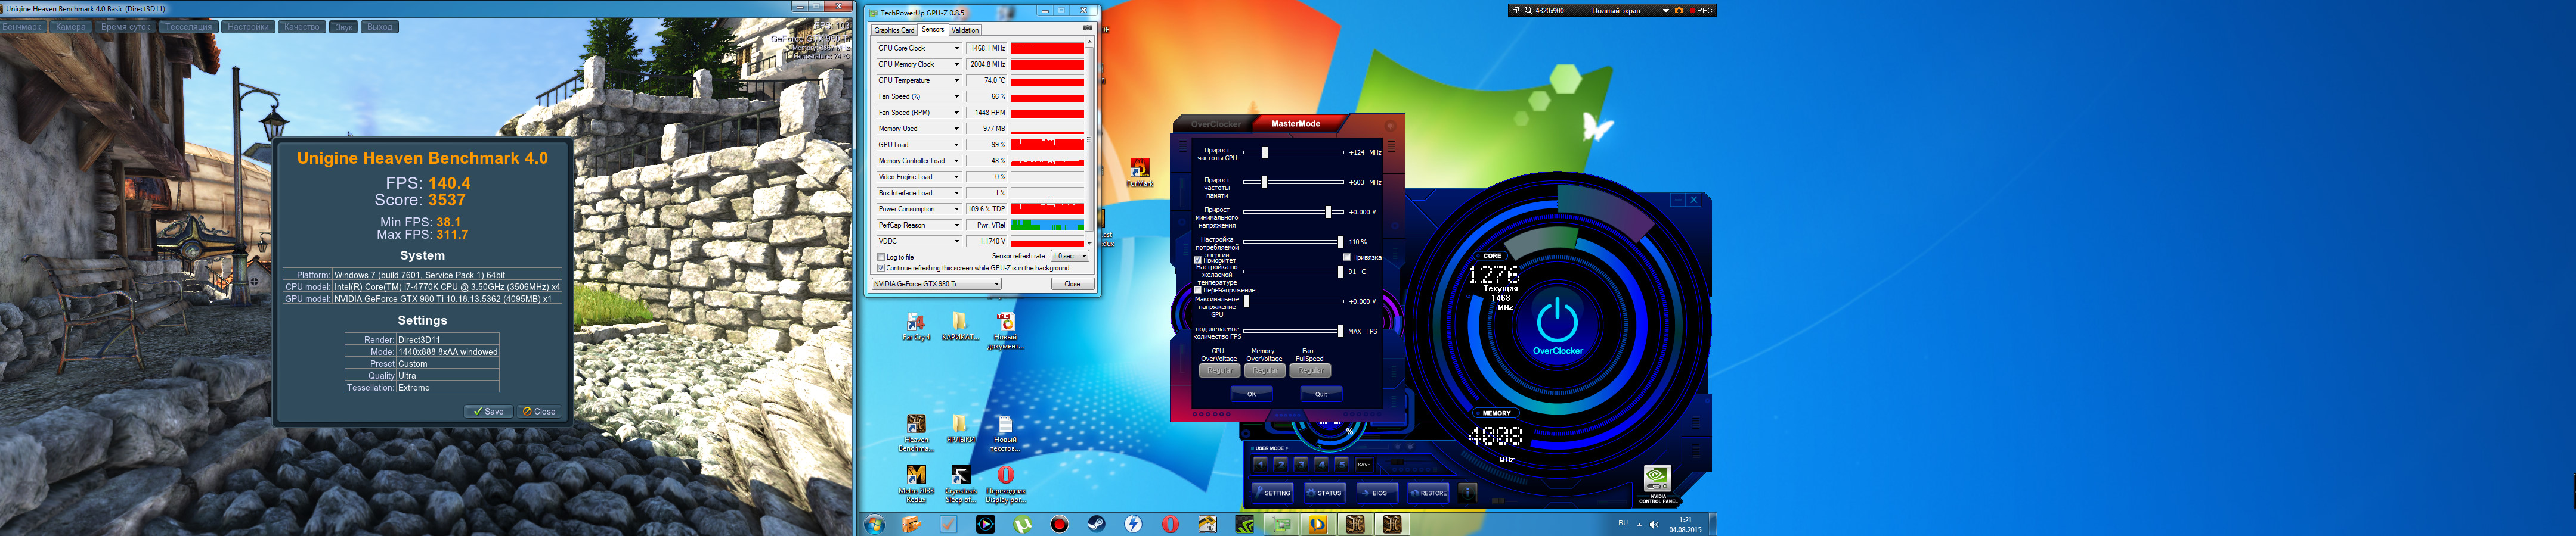The width and height of the screenshot is (2576, 536).
Task: Open the NVIDIA GeForce GTX 980 Ti device dropdown
Action: click(x=937, y=283)
